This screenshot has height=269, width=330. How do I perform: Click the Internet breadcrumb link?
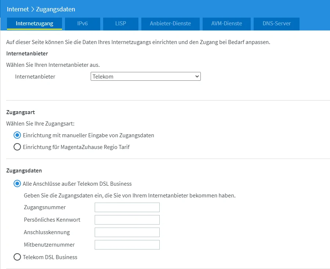point(18,9)
